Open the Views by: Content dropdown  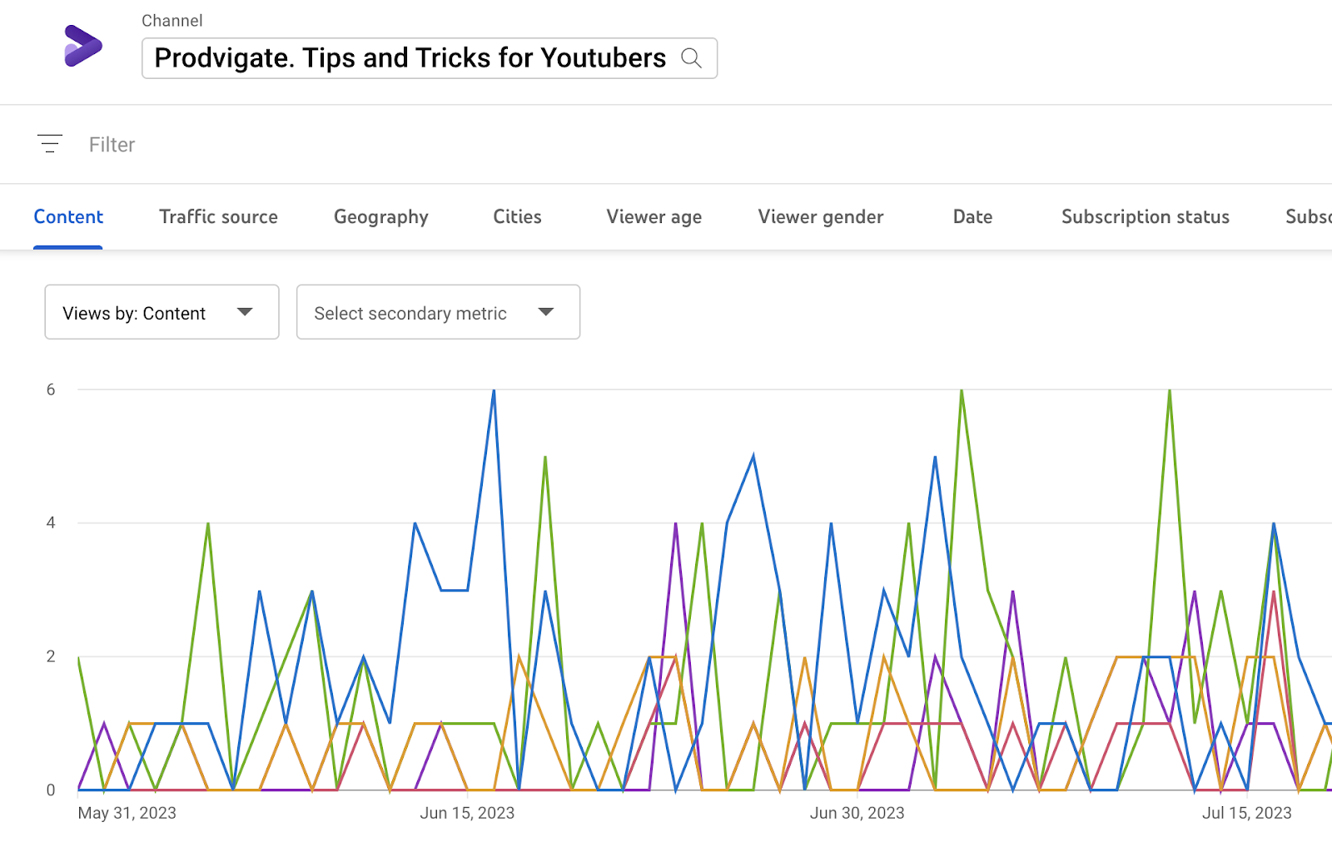pos(162,312)
